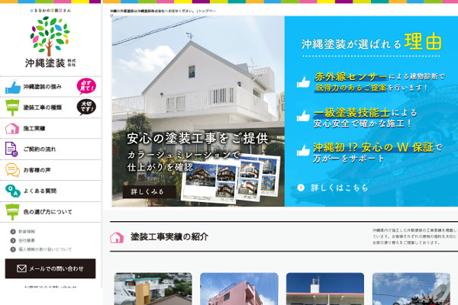The image size is (458, 305).
Task: Open the first sidebar sub-link above 会社概要
Action: 27,232
